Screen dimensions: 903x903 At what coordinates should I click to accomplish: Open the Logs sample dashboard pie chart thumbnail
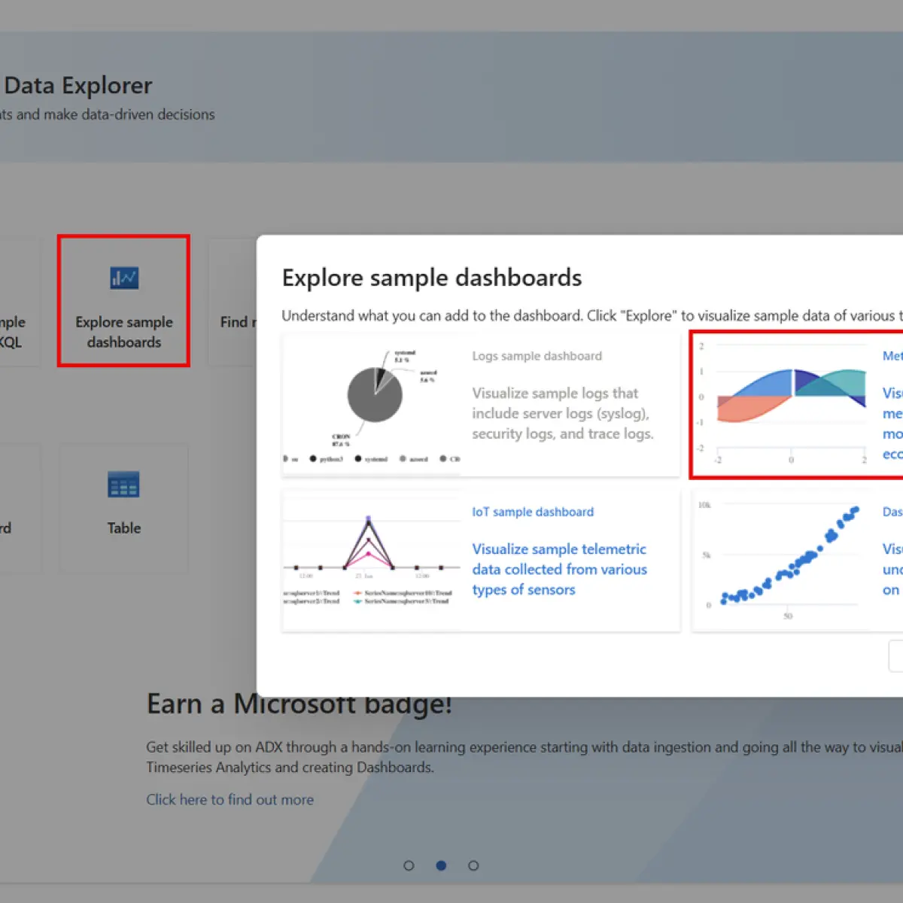click(x=372, y=405)
